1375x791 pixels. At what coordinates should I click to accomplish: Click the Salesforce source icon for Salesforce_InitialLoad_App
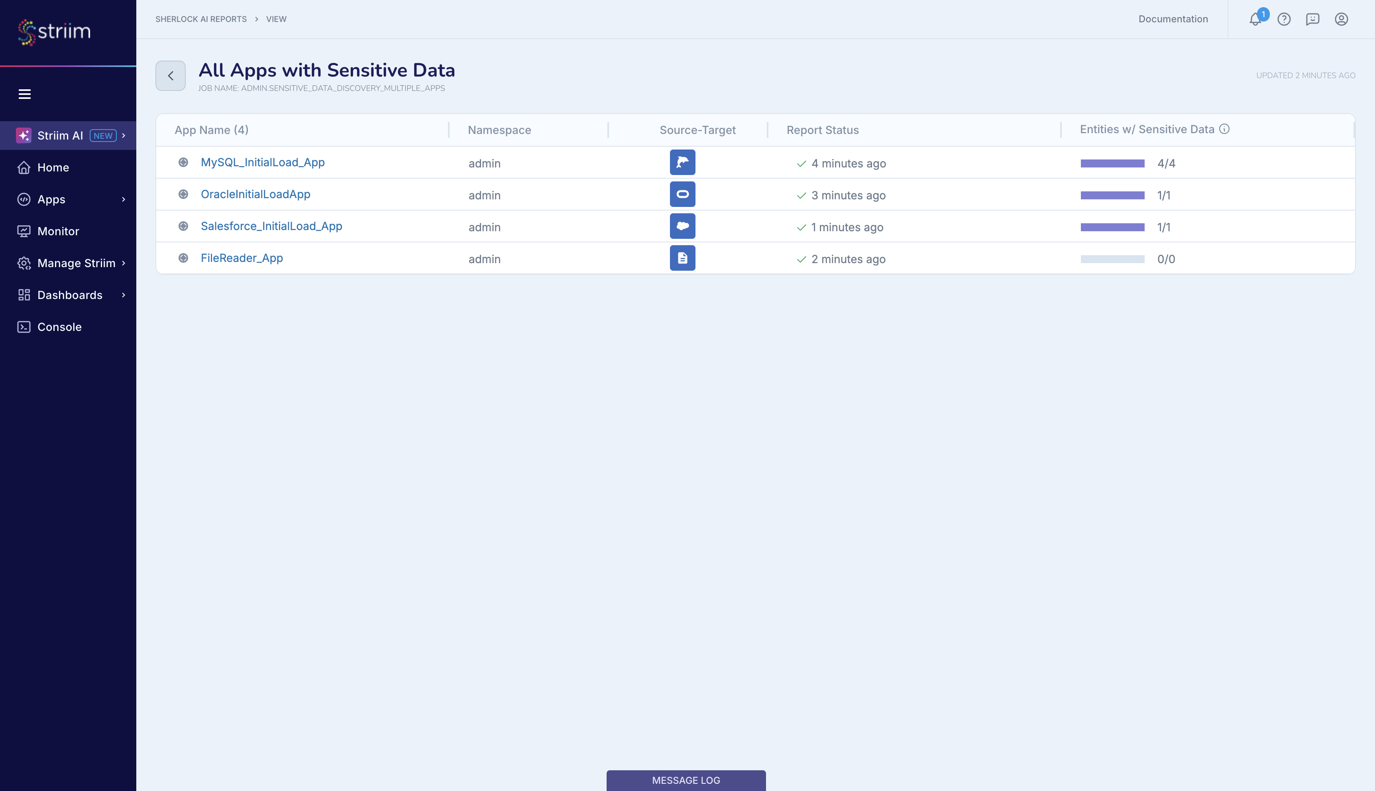[x=682, y=226]
